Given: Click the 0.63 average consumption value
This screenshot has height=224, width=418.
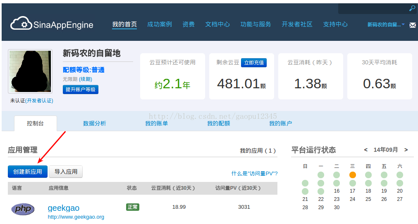Looking at the screenshot, I should (380, 84).
